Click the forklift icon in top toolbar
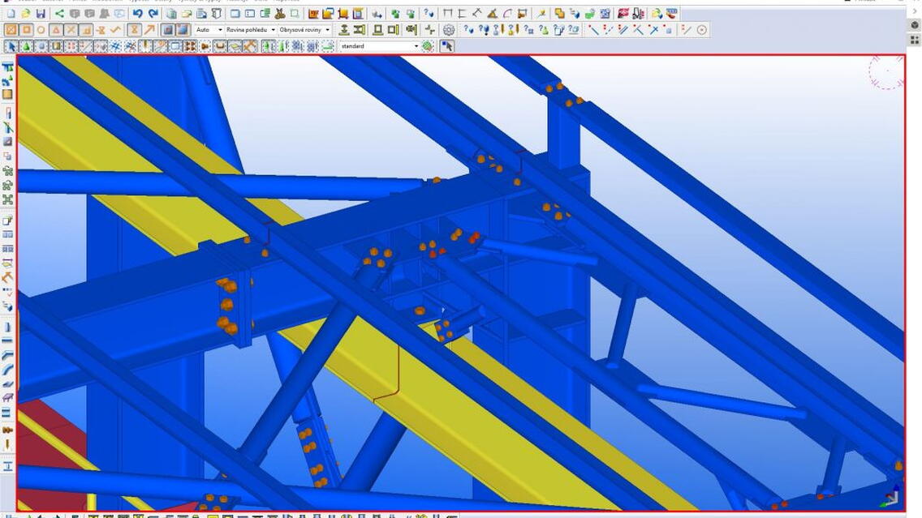The height and width of the screenshot is (518, 922). click(637, 14)
